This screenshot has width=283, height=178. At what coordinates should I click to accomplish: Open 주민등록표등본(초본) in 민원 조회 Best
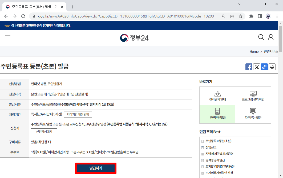[x=219, y=141]
